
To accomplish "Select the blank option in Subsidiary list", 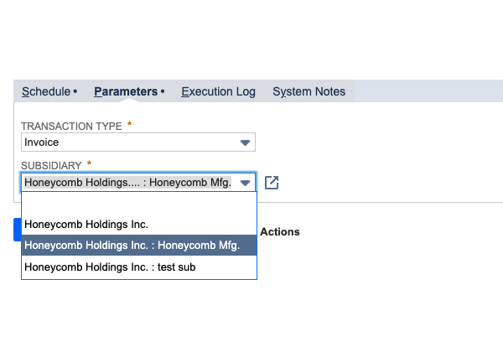I will [138, 204].
